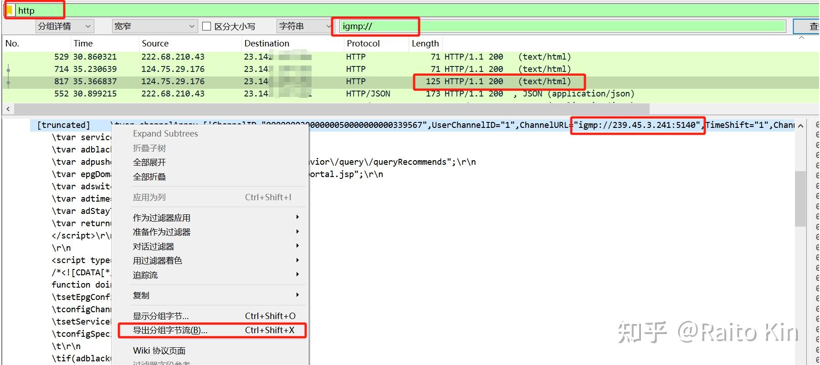The image size is (820, 365).
Task: Click the packet list horizontal scrollbar thumb
Action: 332,109
